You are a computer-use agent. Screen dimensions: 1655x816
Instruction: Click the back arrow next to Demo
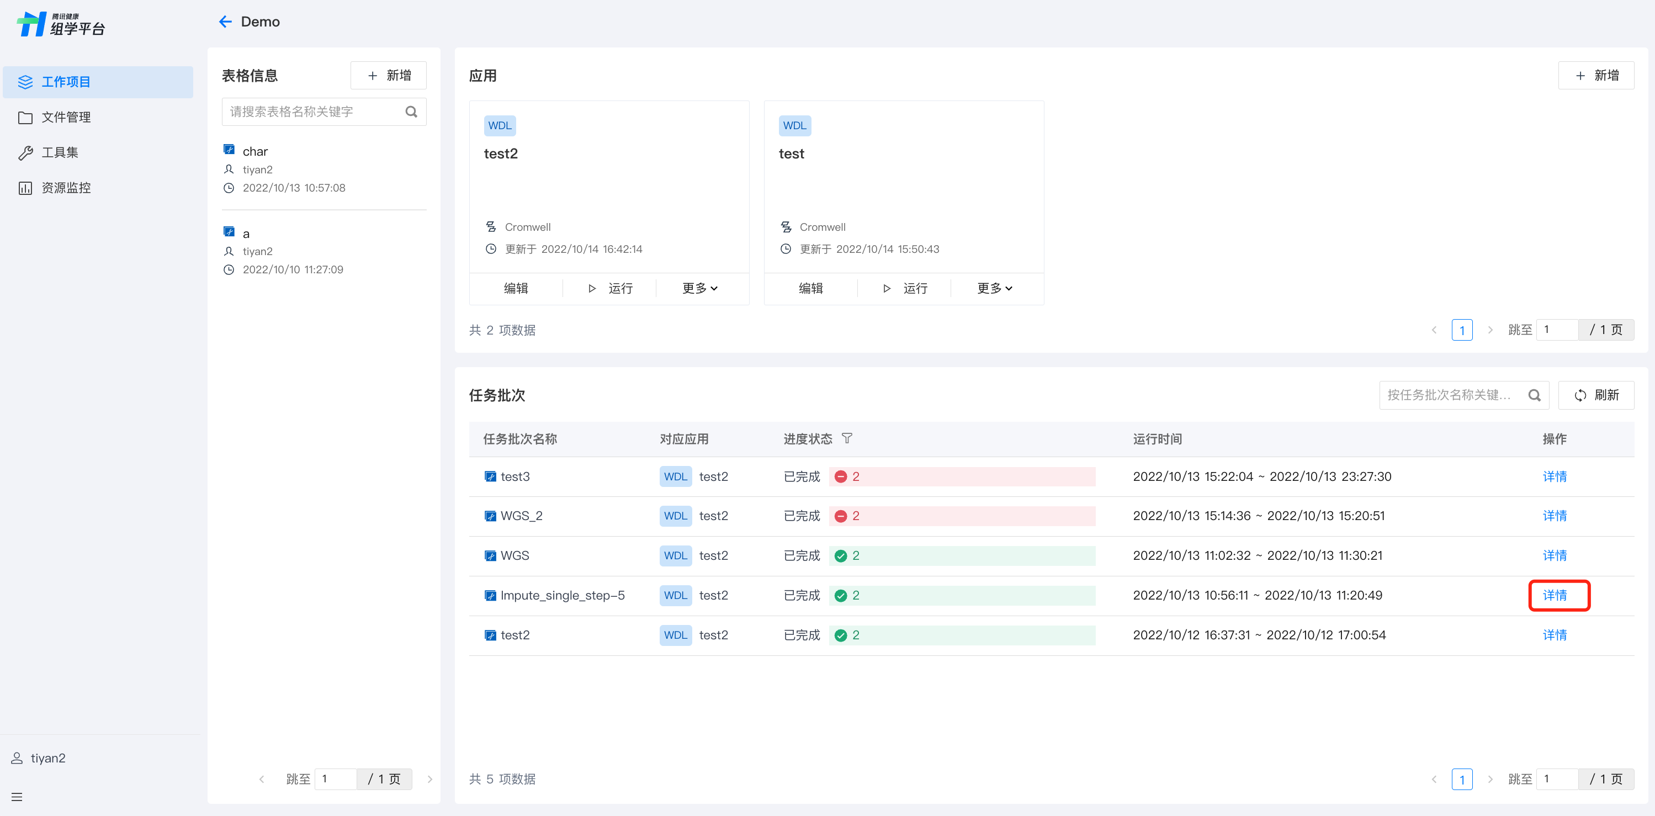click(225, 22)
